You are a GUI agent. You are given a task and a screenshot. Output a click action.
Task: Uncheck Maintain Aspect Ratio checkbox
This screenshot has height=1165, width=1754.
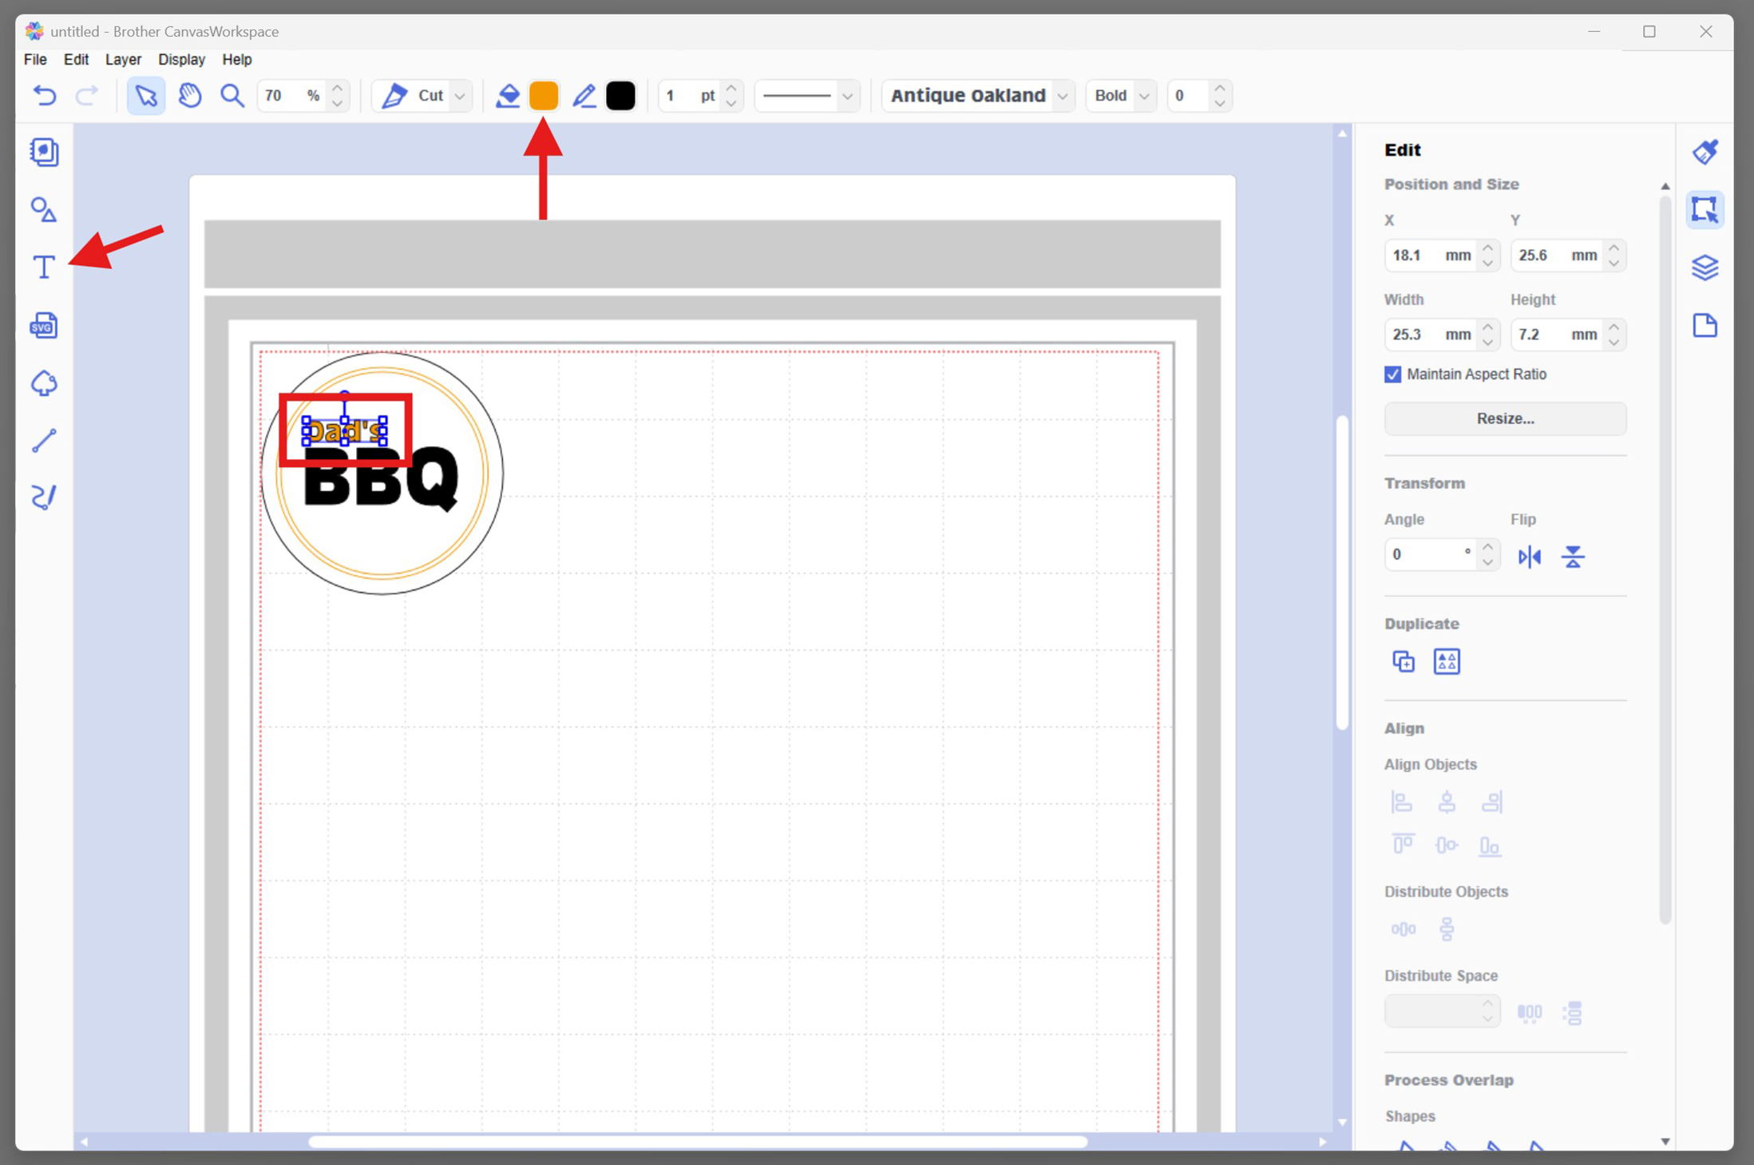click(x=1392, y=374)
